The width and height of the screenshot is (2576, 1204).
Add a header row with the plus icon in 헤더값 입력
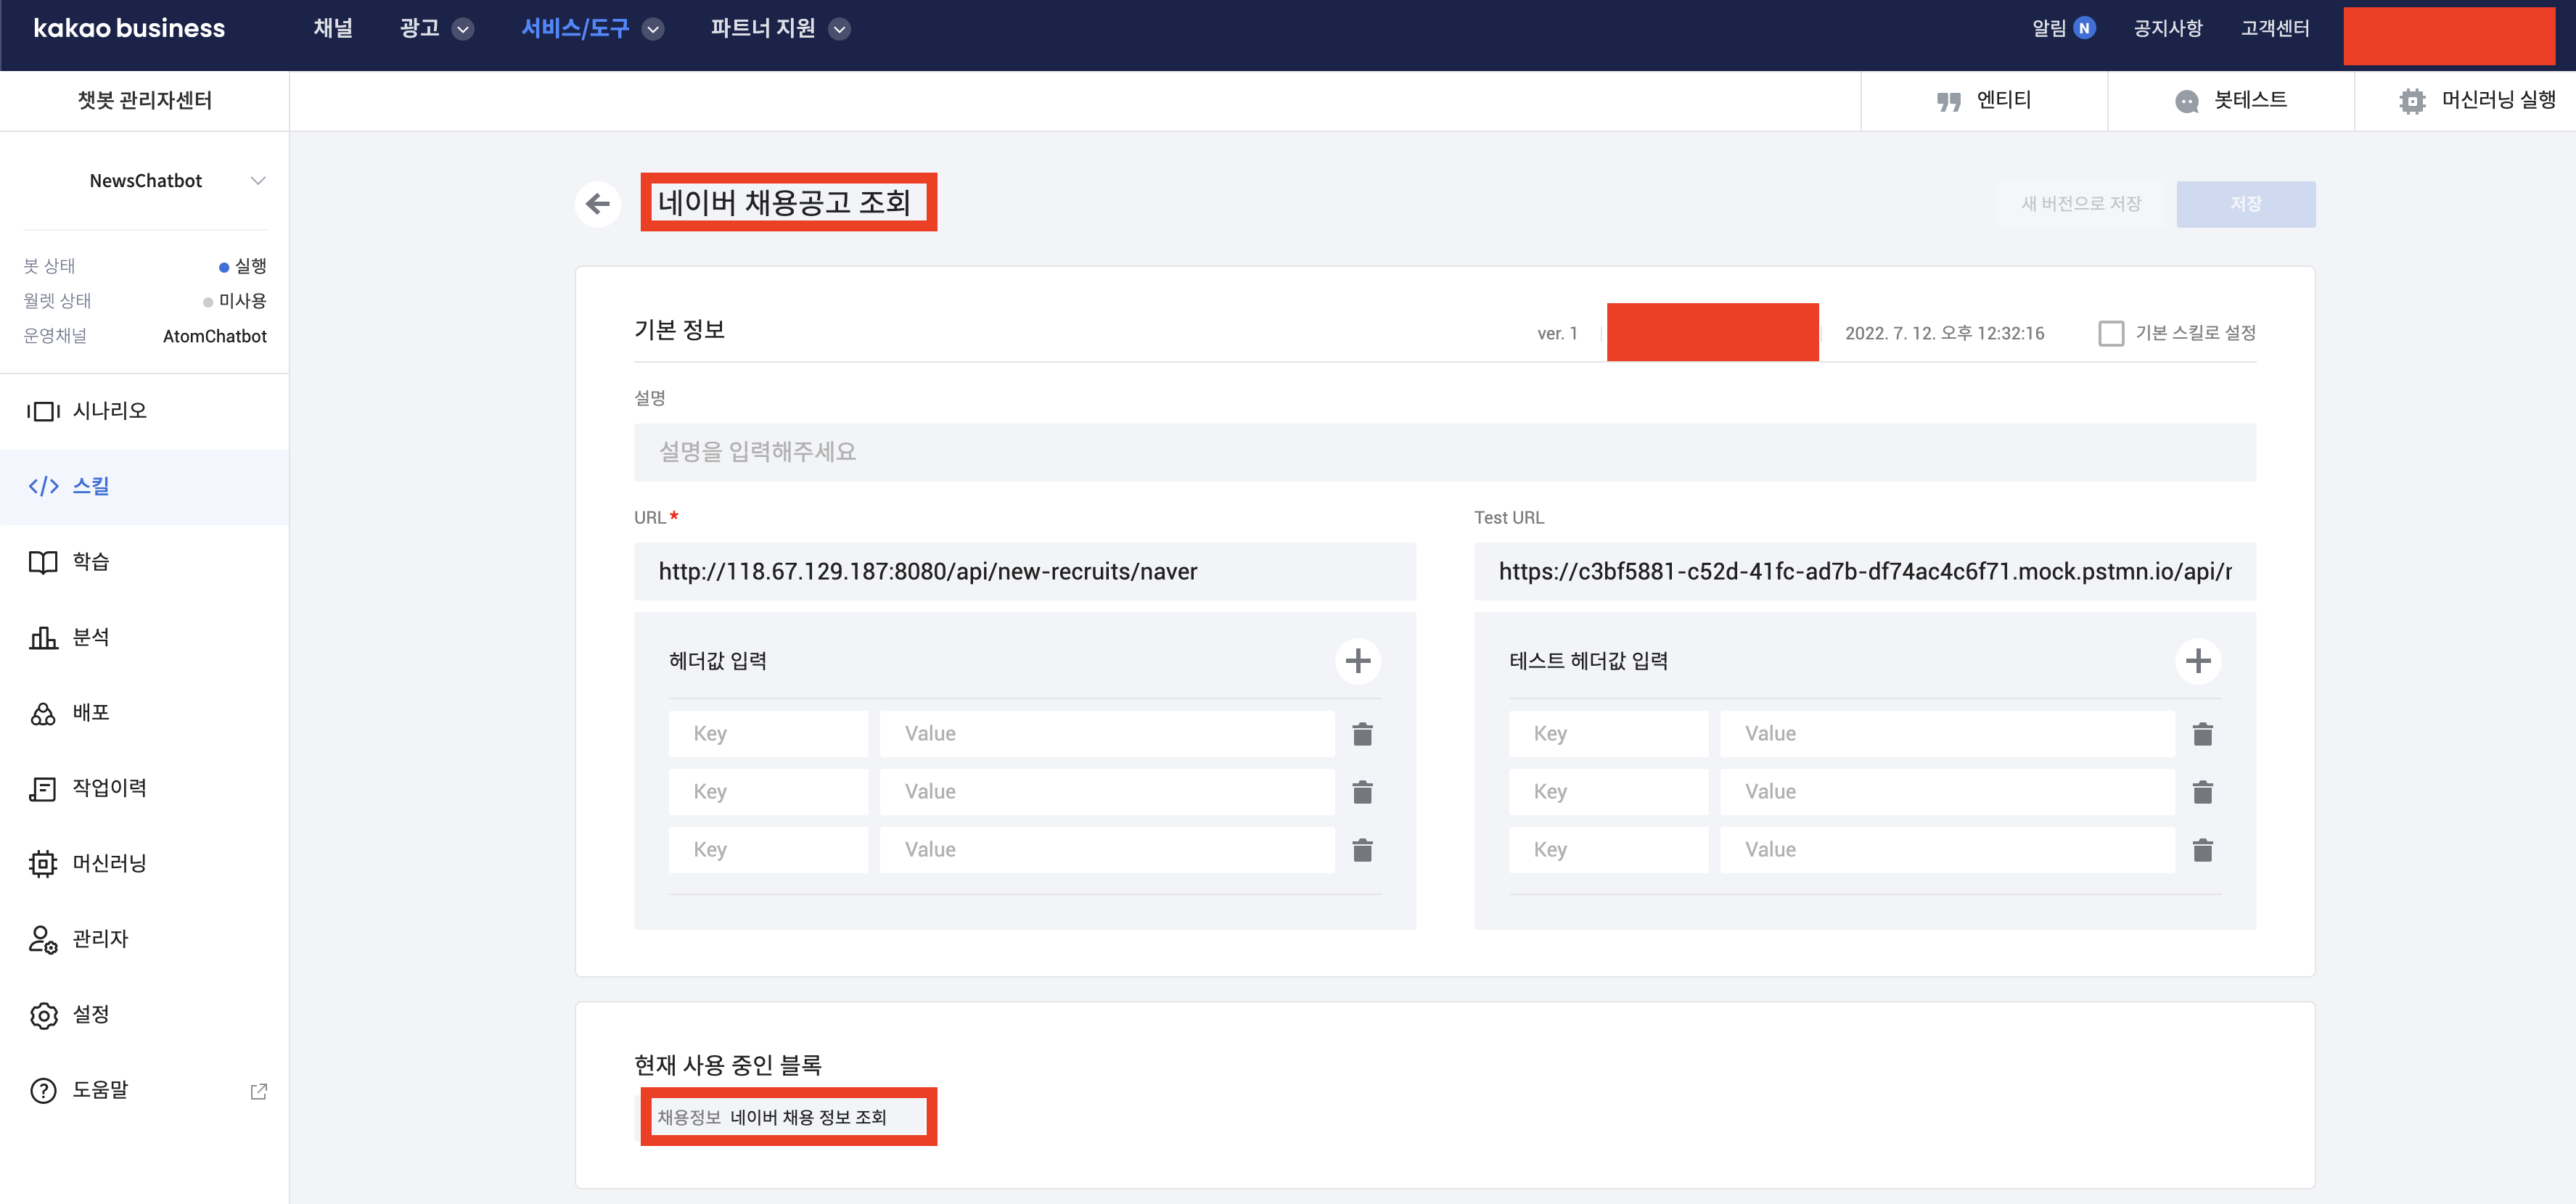[x=1357, y=661]
